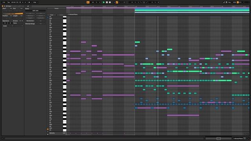Open the Notes tab icon

(x=28, y=6)
